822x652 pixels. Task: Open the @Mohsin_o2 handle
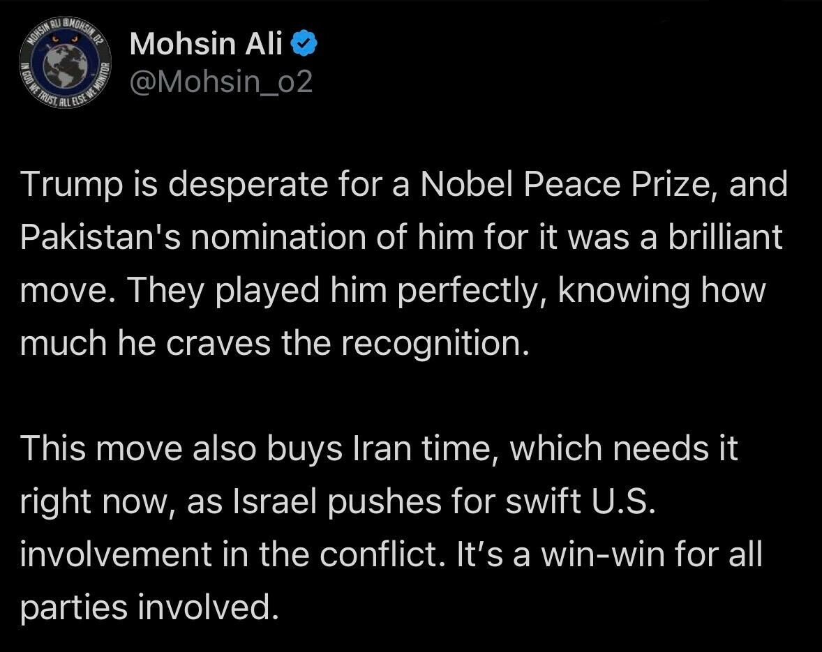click(221, 82)
